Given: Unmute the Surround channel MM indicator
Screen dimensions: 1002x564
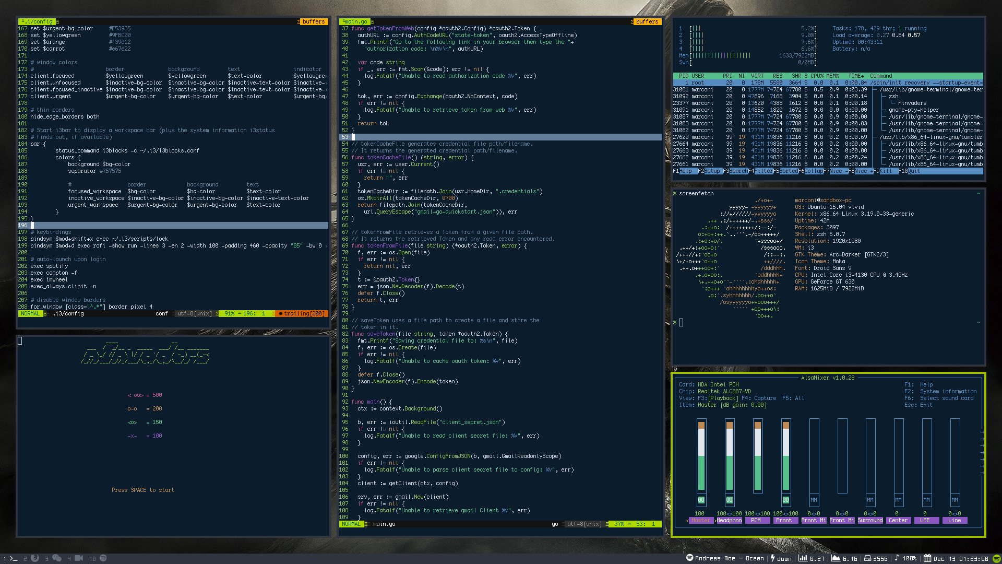Looking at the screenshot, I should coord(870,500).
